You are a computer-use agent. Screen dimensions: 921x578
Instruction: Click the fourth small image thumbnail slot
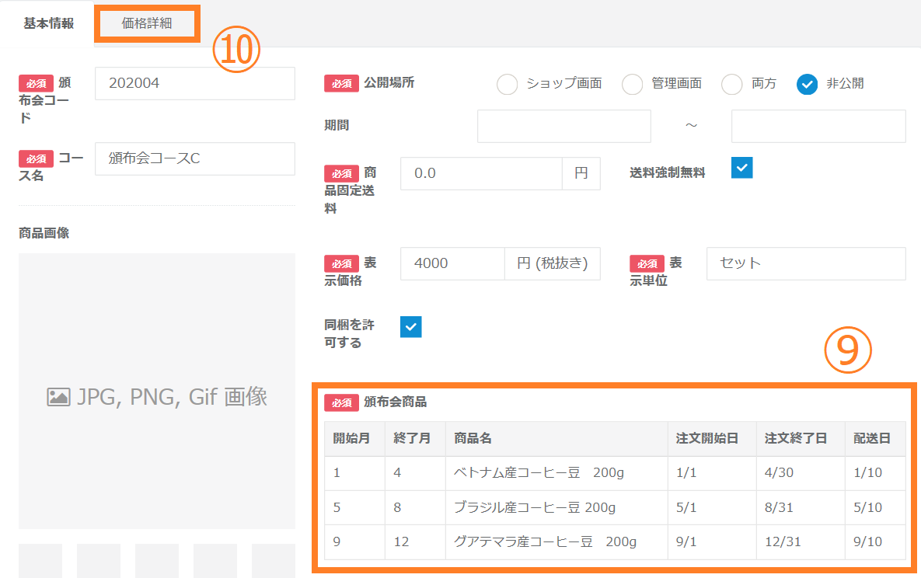[215, 561]
